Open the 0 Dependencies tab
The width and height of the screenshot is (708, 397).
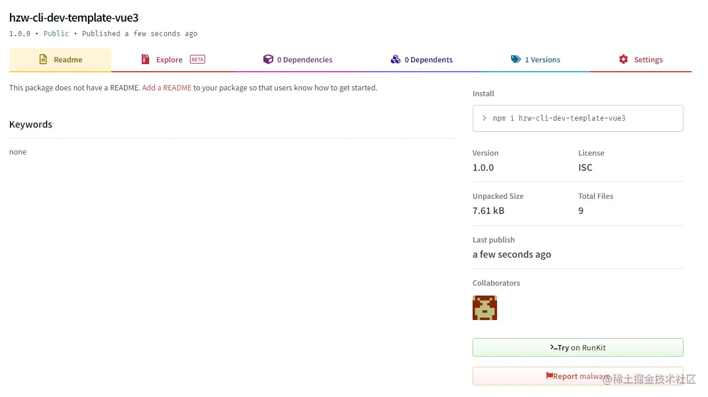click(x=298, y=59)
